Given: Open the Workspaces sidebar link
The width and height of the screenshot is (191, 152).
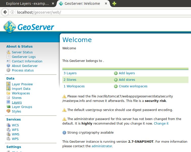Looking at the screenshot, I should [21, 93].
